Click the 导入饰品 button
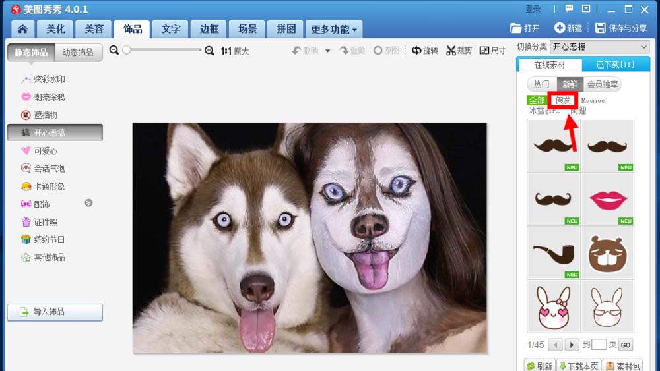 [x=55, y=312]
